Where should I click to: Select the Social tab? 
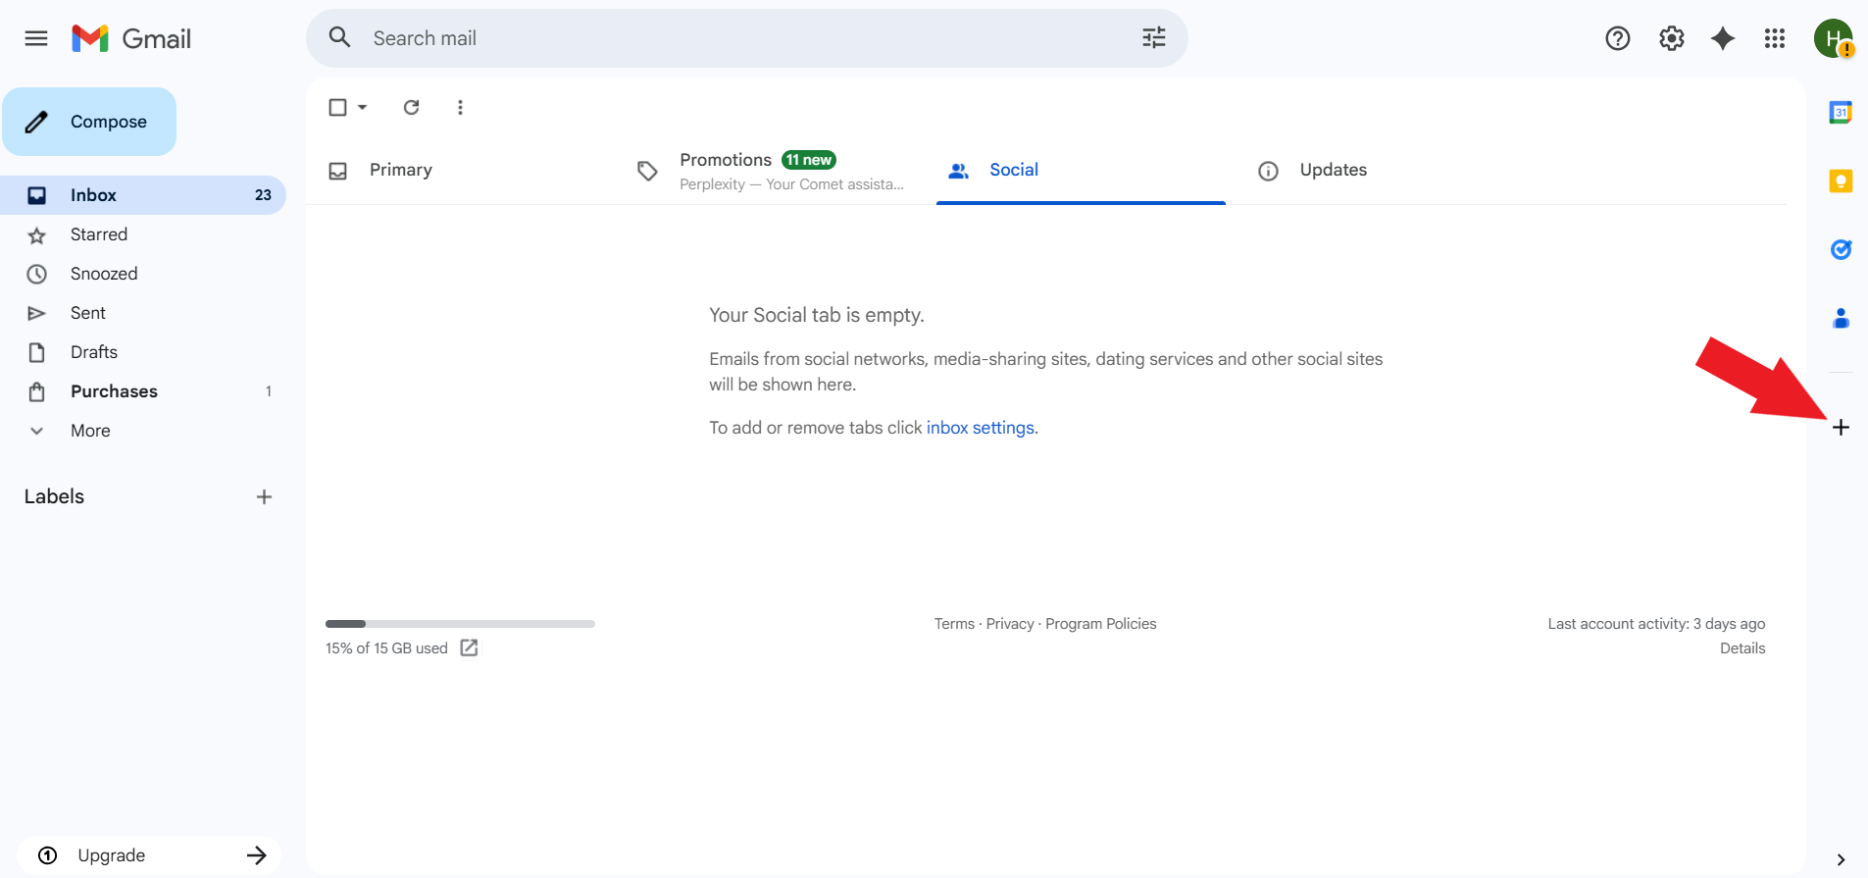1081,171
